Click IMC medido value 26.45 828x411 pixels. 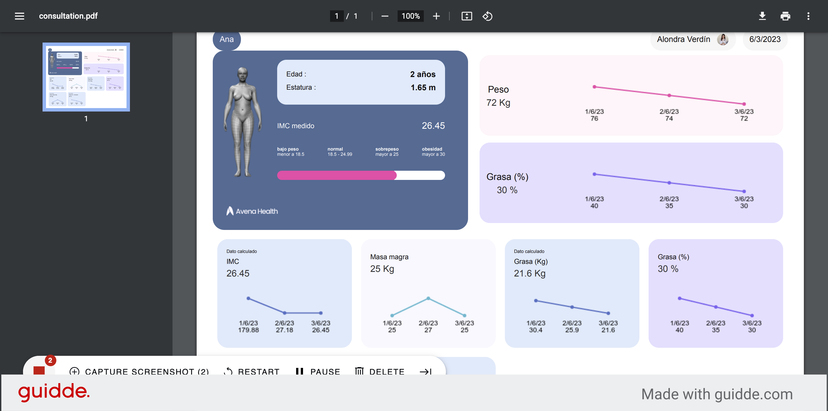click(x=433, y=126)
